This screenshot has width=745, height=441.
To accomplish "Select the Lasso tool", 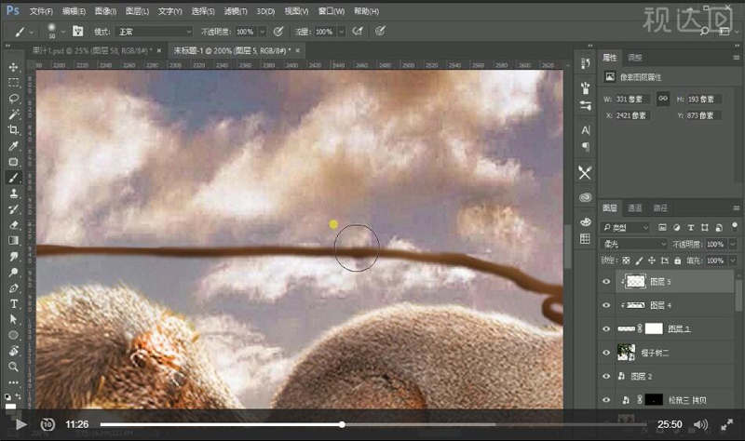I will [x=13, y=99].
